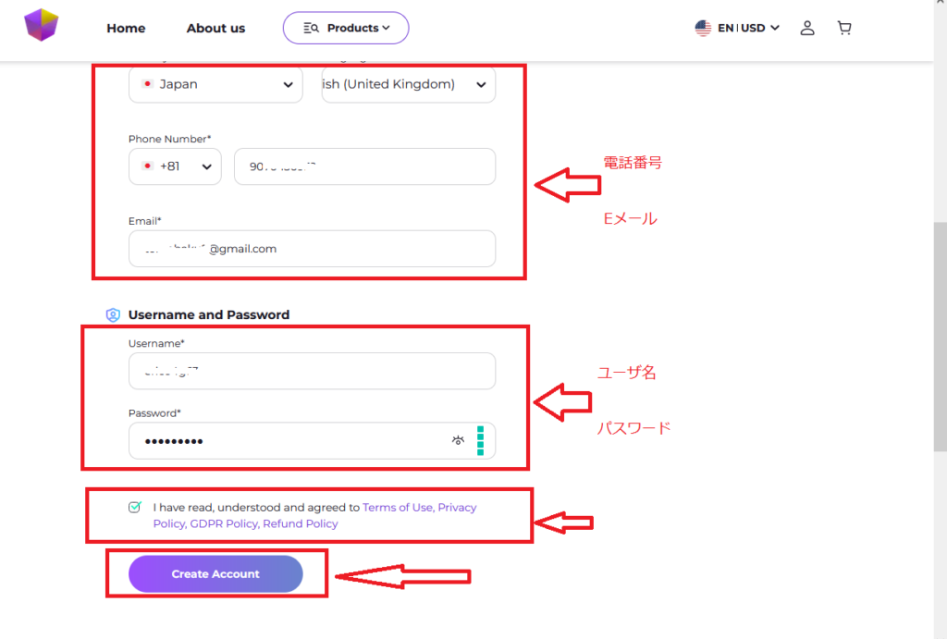Uncheck the terms agreement checkbox
The width and height of the screenshot is (947, 639).
point(135,507)
